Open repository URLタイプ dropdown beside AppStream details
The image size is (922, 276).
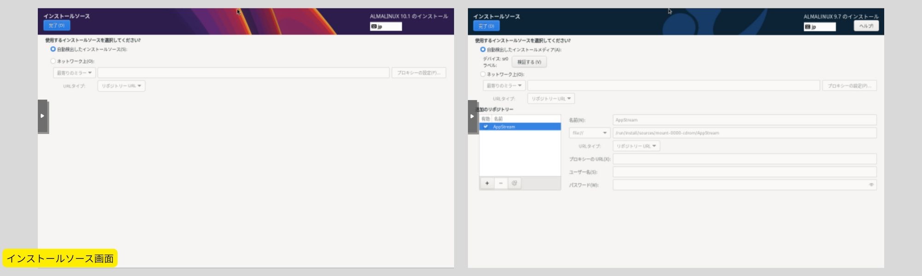(x=636, y=146)
